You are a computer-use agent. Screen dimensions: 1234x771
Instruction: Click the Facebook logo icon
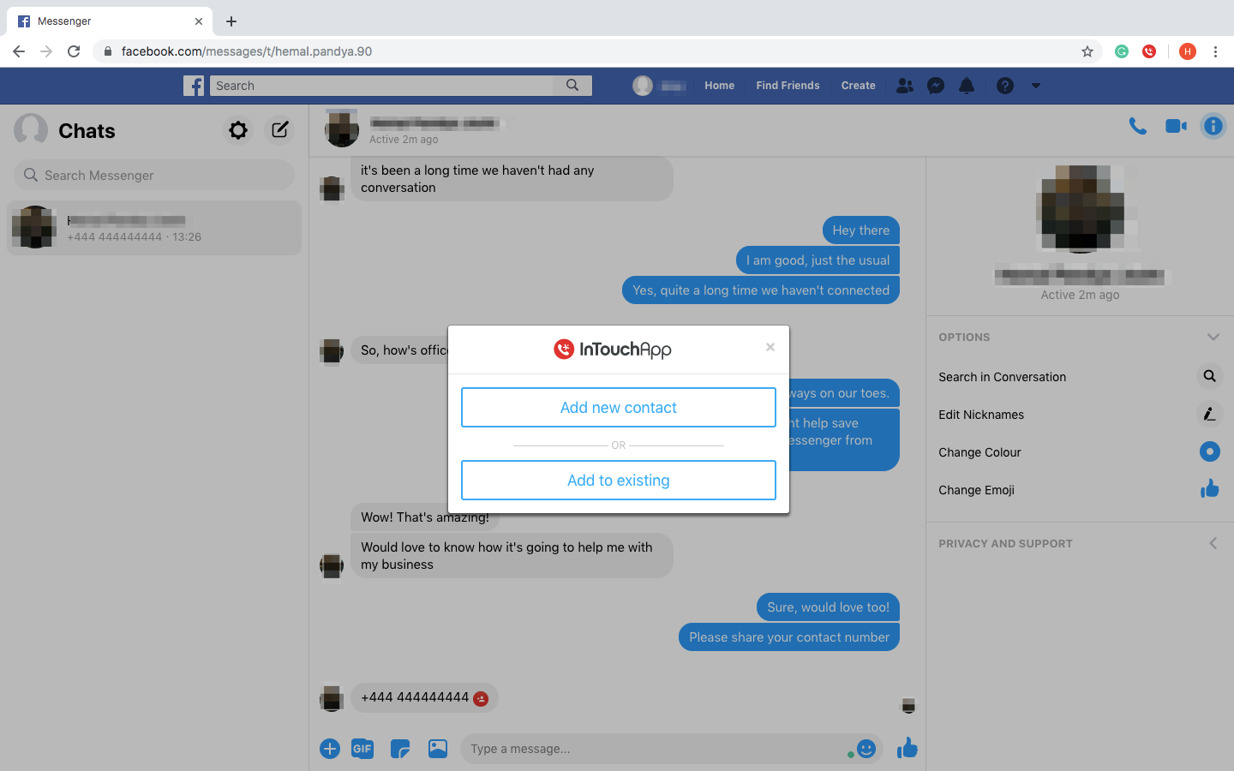(x=194, y=86)
